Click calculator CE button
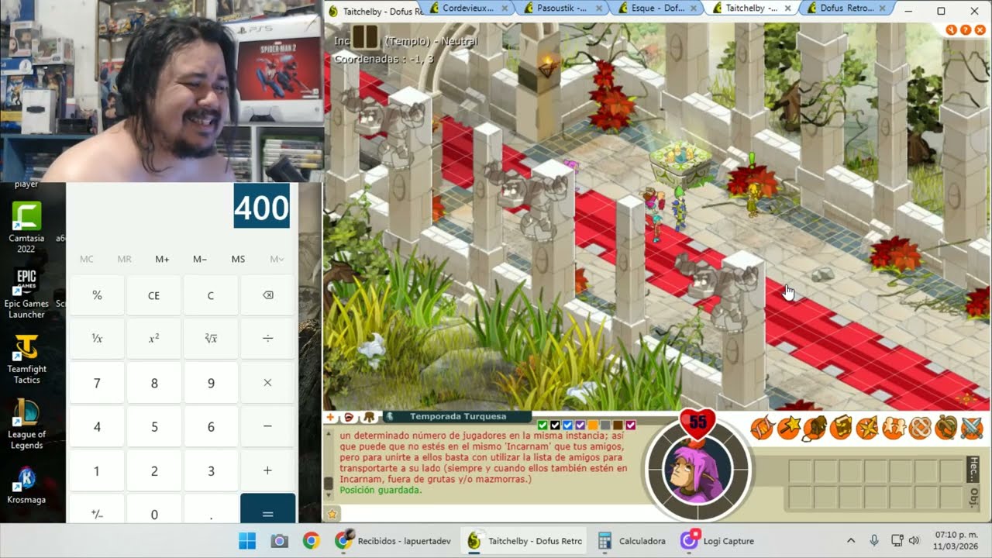 point(153,295)
